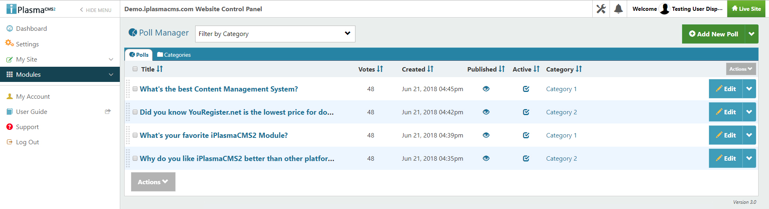Open the bottom Actions dropdown below the polls

tap(153, 182)
